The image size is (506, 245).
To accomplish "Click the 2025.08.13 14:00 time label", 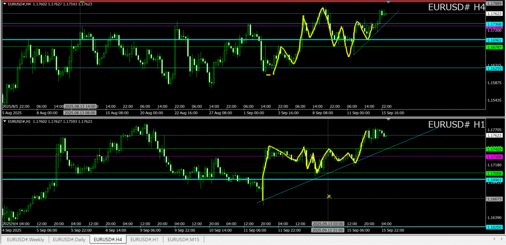I will tap(81, 106).
